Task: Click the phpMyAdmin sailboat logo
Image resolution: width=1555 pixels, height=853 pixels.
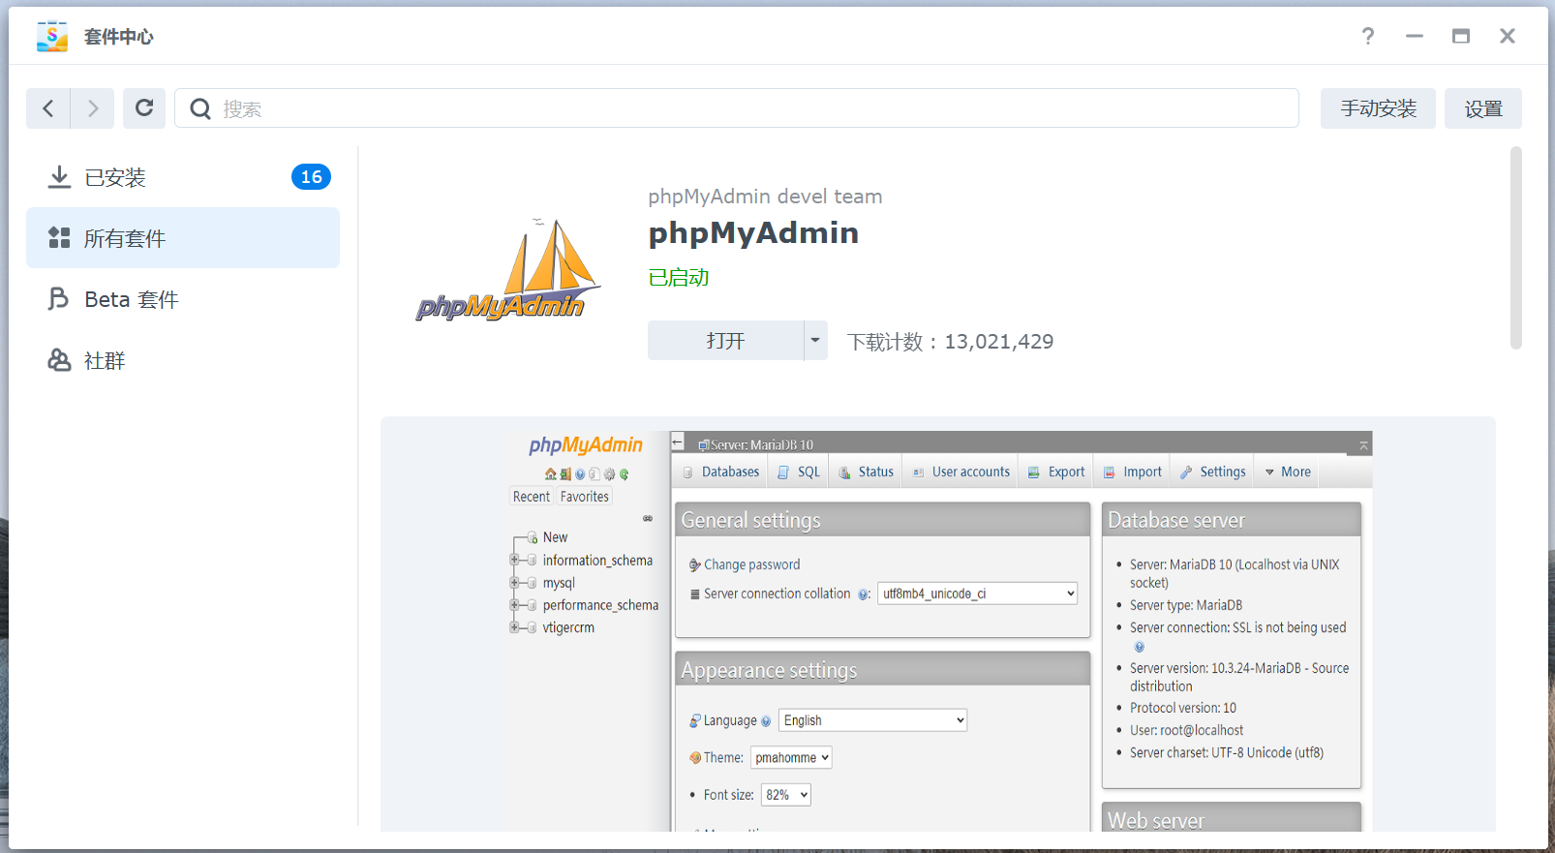Action: click(x=508, y=270)
